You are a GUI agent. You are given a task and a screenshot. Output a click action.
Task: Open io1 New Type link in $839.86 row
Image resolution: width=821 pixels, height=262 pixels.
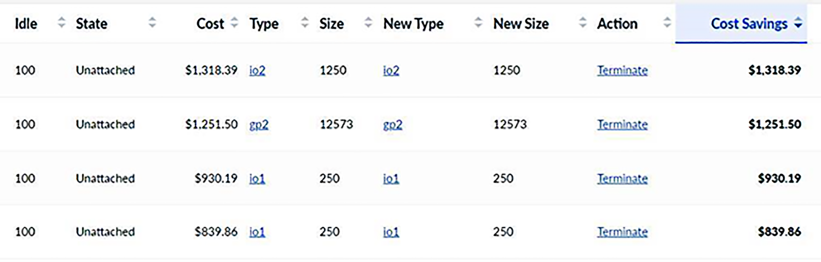[391, 232]
